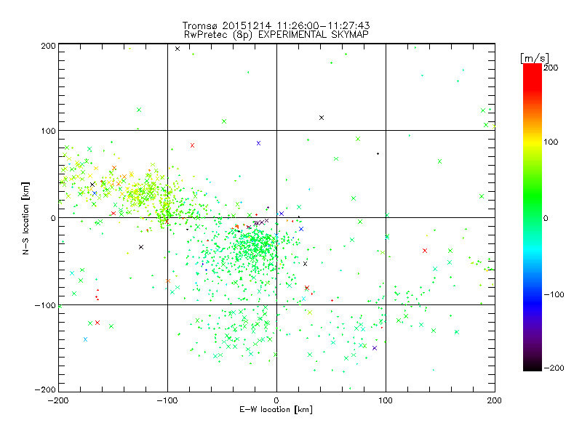Click the '-200' tick label on N-S axis
The width and height of the screenshot is (582, 436).
coord(45,389)
